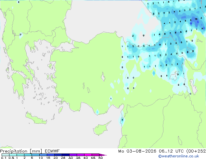Screen dimensions: 206x159
Task: Pick the 45–50 mm legend color box
Action: (x=96, y=155)
